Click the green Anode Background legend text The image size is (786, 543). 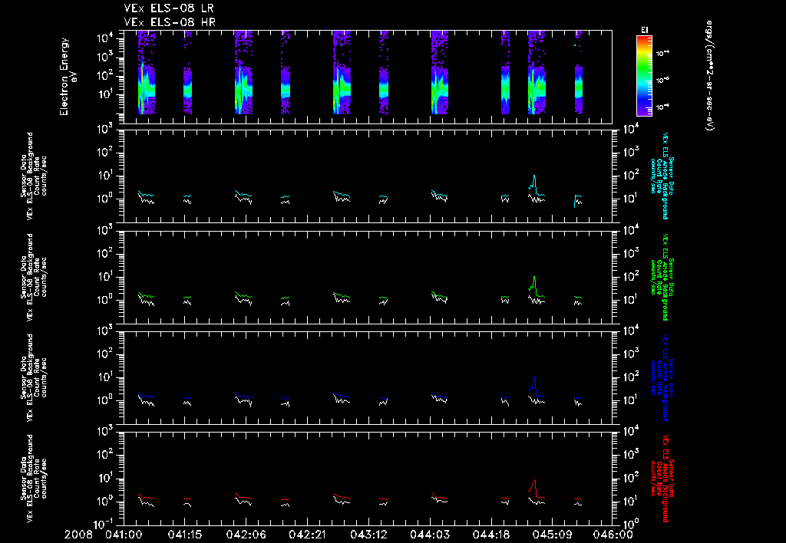pyautogui.click(x=665, y=277)
